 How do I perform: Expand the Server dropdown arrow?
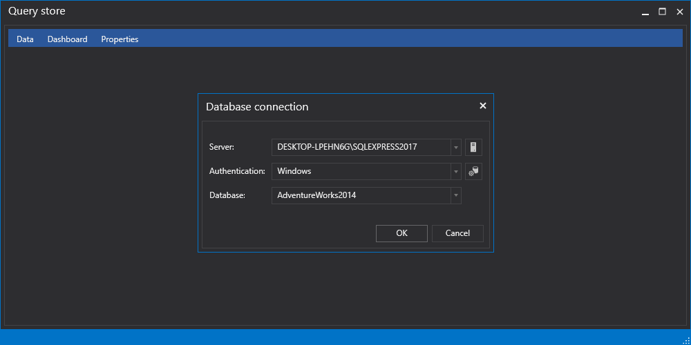[455, 148]
